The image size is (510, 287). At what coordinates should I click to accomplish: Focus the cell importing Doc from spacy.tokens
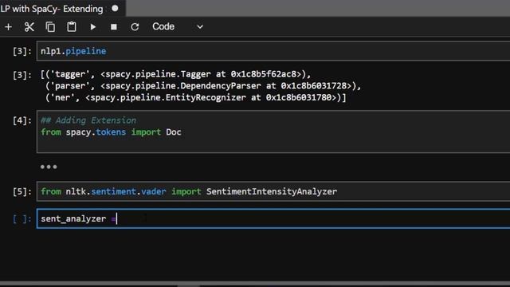point(273,132)
